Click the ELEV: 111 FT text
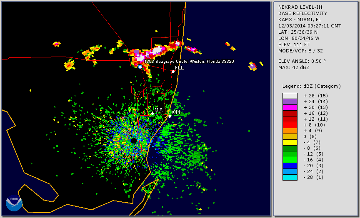This screenshot has height=218, width=360. pos(294,45)
